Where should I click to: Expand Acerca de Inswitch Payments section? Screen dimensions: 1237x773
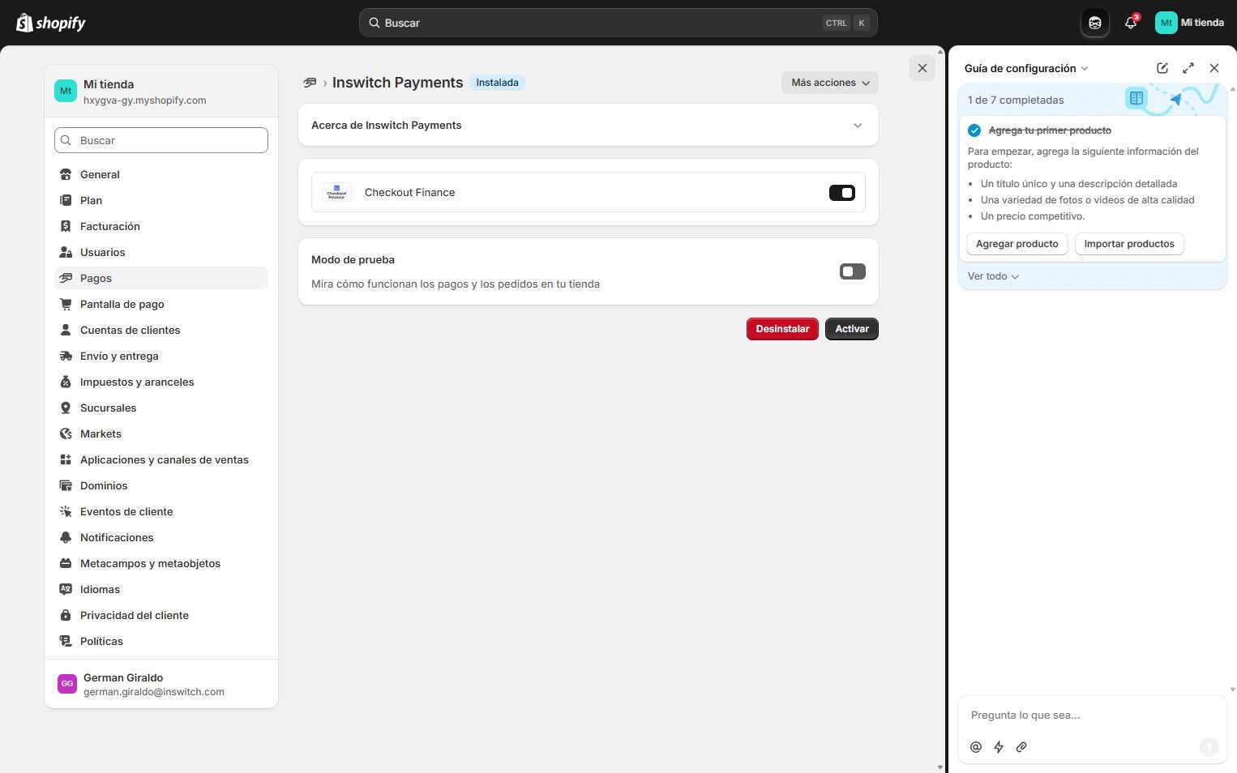pos(589,125)
